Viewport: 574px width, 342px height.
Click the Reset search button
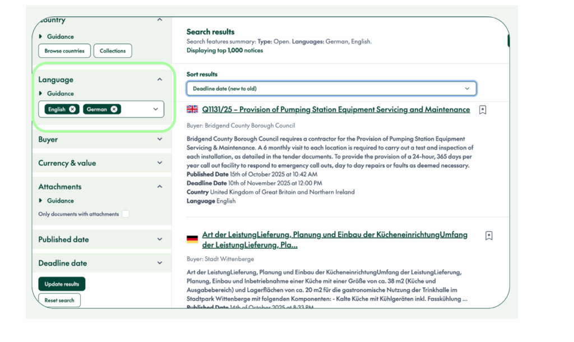tap(59, 301)
